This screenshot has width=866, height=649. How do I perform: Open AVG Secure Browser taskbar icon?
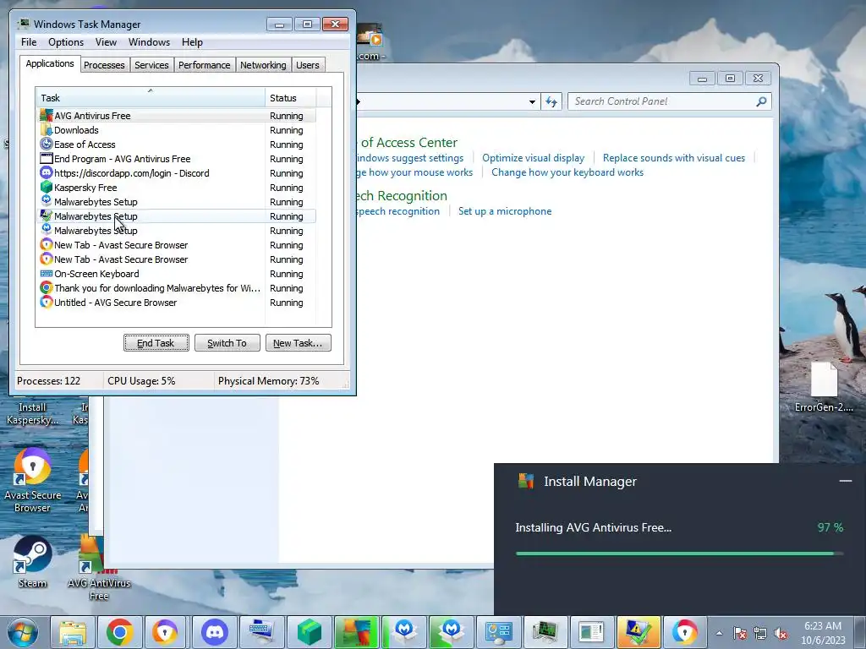tap(685, 632)
